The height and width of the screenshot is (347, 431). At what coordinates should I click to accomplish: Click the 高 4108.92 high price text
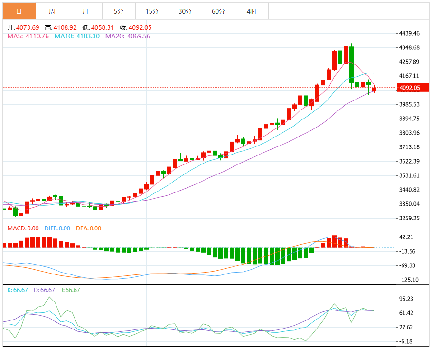coord(61,27)
